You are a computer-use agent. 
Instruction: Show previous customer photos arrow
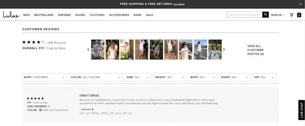[x=88, y=49]
